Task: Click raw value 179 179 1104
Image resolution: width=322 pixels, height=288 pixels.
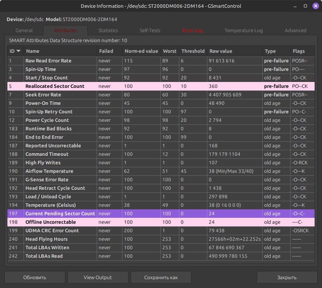Action: [225, 154]
